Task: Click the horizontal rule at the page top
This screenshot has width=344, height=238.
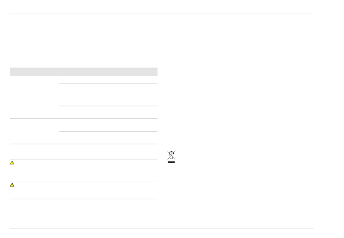Action: pos(162,13)
